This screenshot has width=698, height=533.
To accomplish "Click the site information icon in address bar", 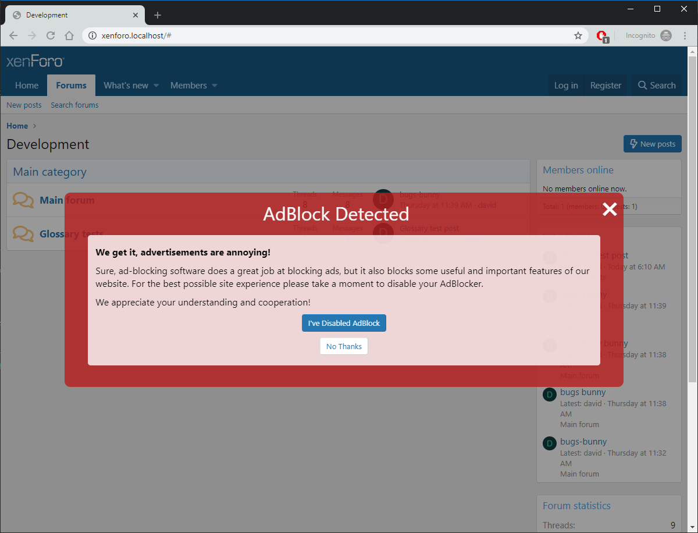I will coord(92,35).
